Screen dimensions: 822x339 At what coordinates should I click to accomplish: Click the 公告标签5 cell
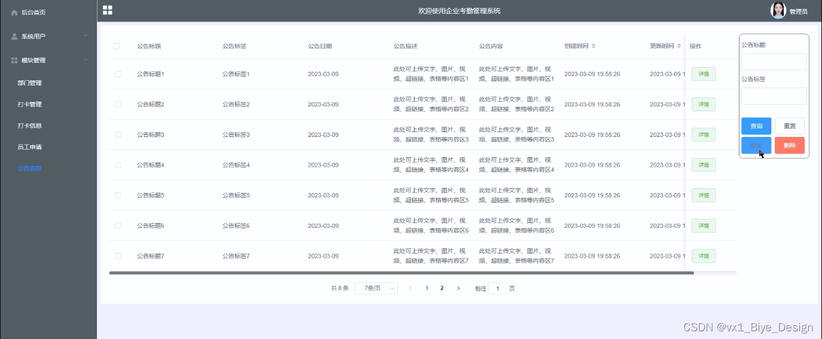pyautogui.click(x=236, y=196)
